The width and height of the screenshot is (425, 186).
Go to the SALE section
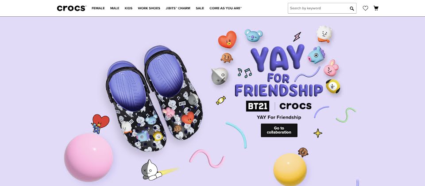click(200, 8)
